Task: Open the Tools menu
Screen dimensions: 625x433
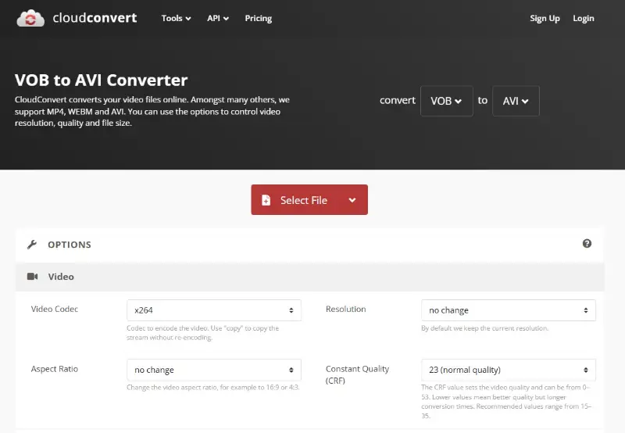Action: (176, 18)
